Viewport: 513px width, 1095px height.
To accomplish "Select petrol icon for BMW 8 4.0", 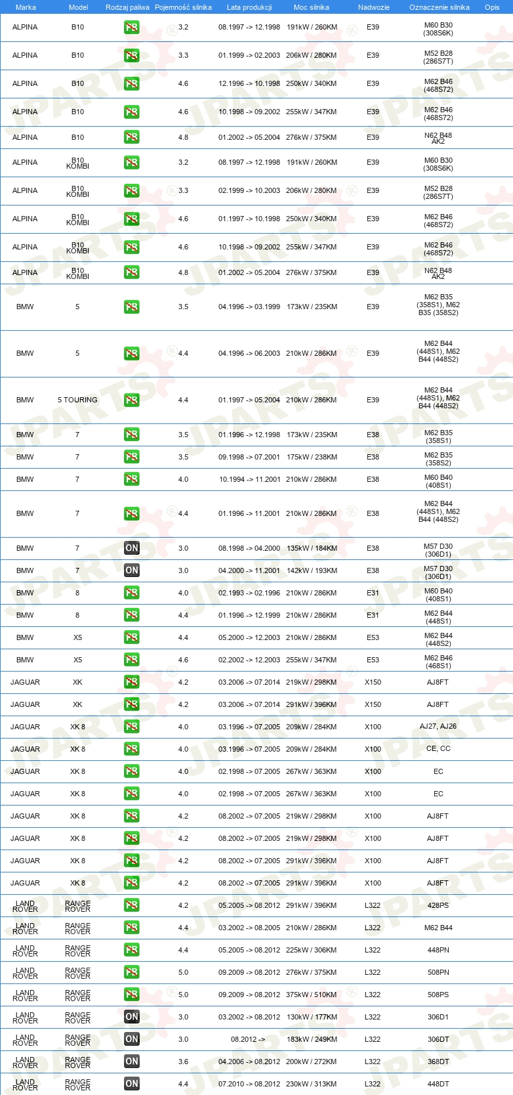I will point(132,593).
